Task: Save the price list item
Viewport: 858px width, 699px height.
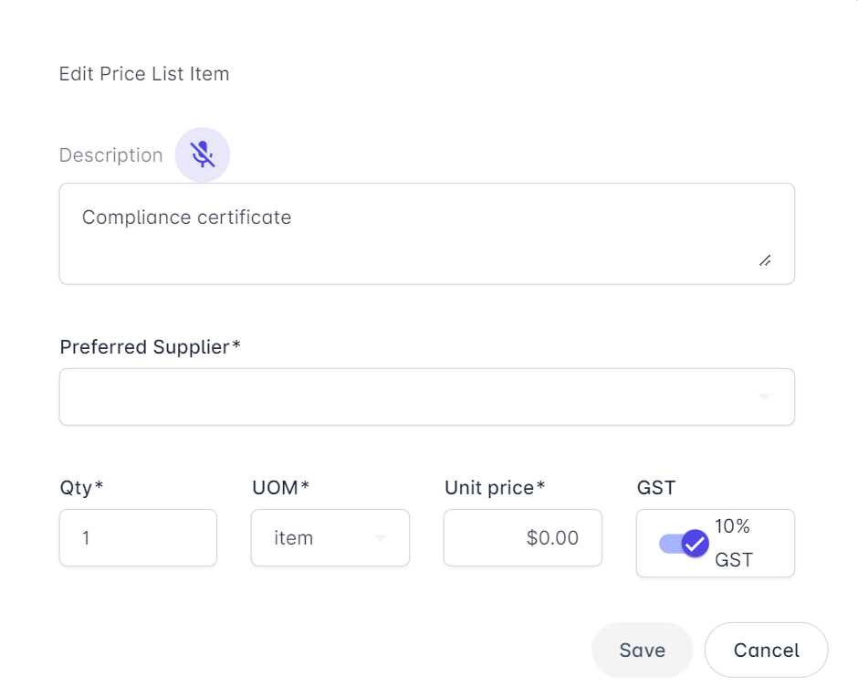Action: [x=642, y=650]
